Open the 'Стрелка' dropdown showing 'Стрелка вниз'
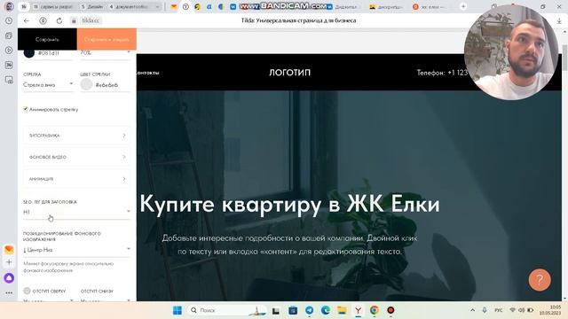 [48, 85]
